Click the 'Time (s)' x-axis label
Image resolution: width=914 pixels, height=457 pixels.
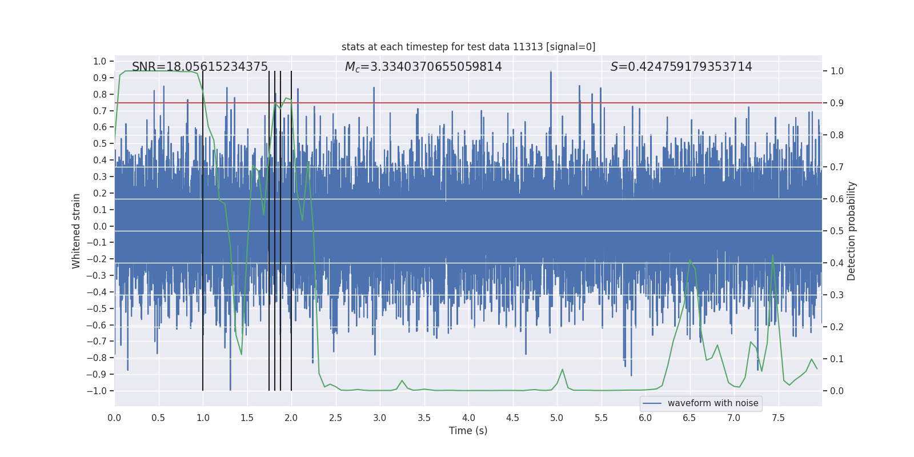pos(468,431)
